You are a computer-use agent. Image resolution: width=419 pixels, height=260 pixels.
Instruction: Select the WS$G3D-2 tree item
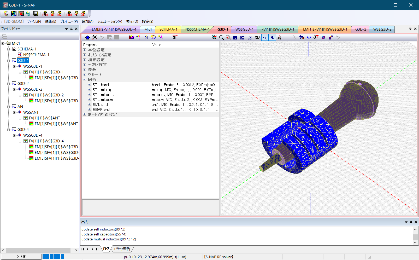tap(33, 89)
